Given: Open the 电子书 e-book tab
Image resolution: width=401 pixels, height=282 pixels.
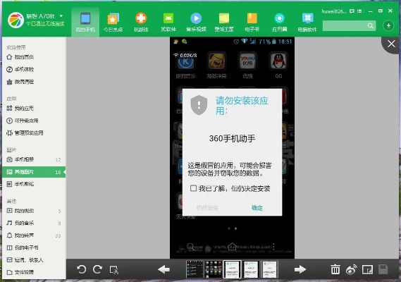Looking at the screenshot, I should coord(252,23).
